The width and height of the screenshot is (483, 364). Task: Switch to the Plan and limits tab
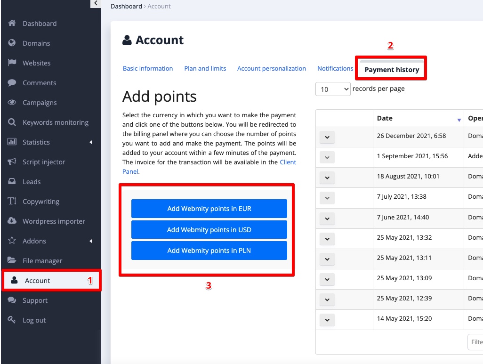click(x=205, y=68)
